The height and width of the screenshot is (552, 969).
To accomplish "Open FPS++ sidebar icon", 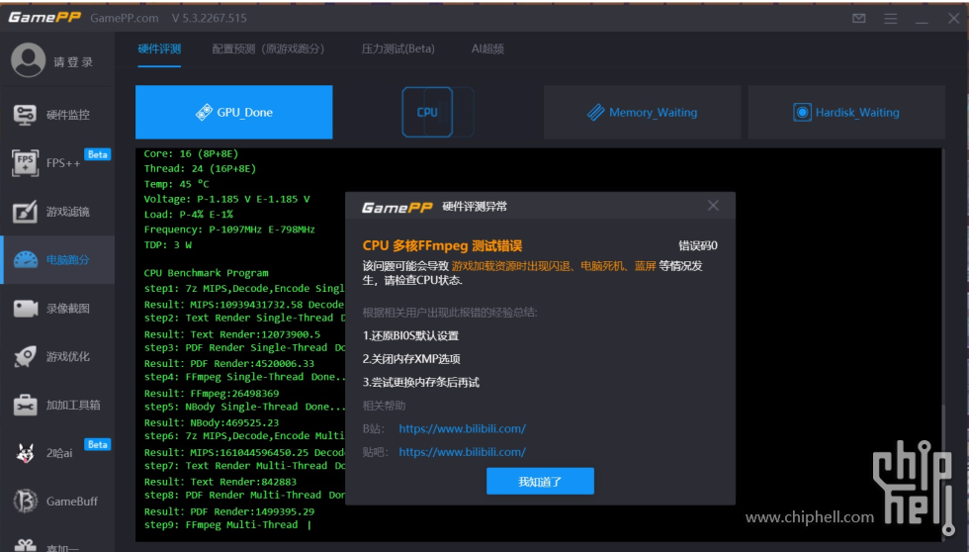I will (x=25, y=163).
